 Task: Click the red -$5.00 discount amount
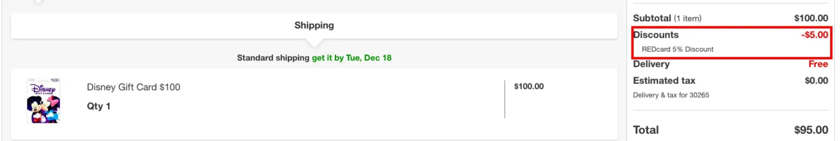pyautogui.click(x=814, y=35)
